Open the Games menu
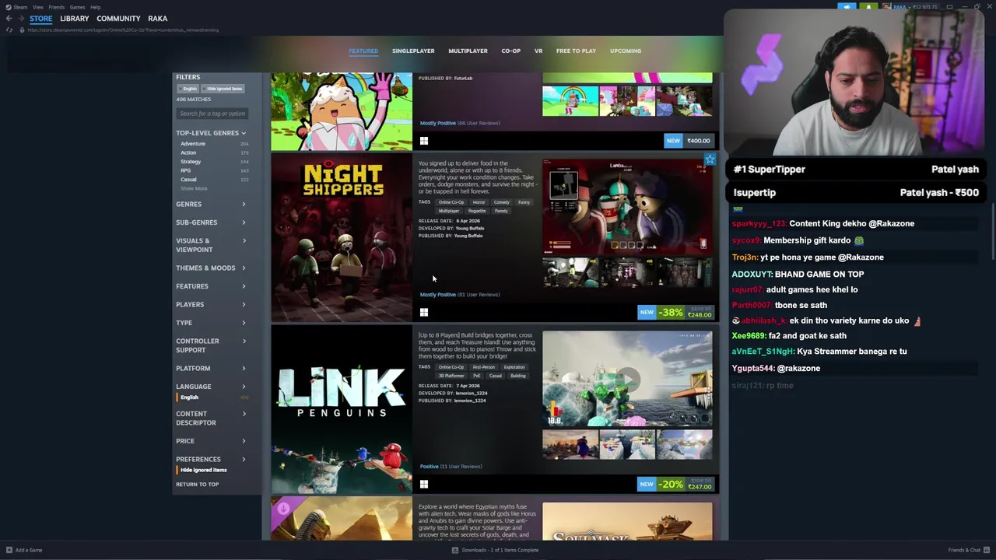 (x=77, y=7)
